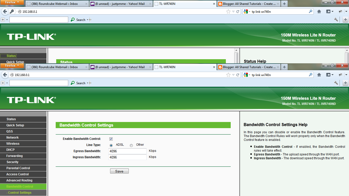
Task: Open the Network menu in the router sidebar
Action: (23, 138)
